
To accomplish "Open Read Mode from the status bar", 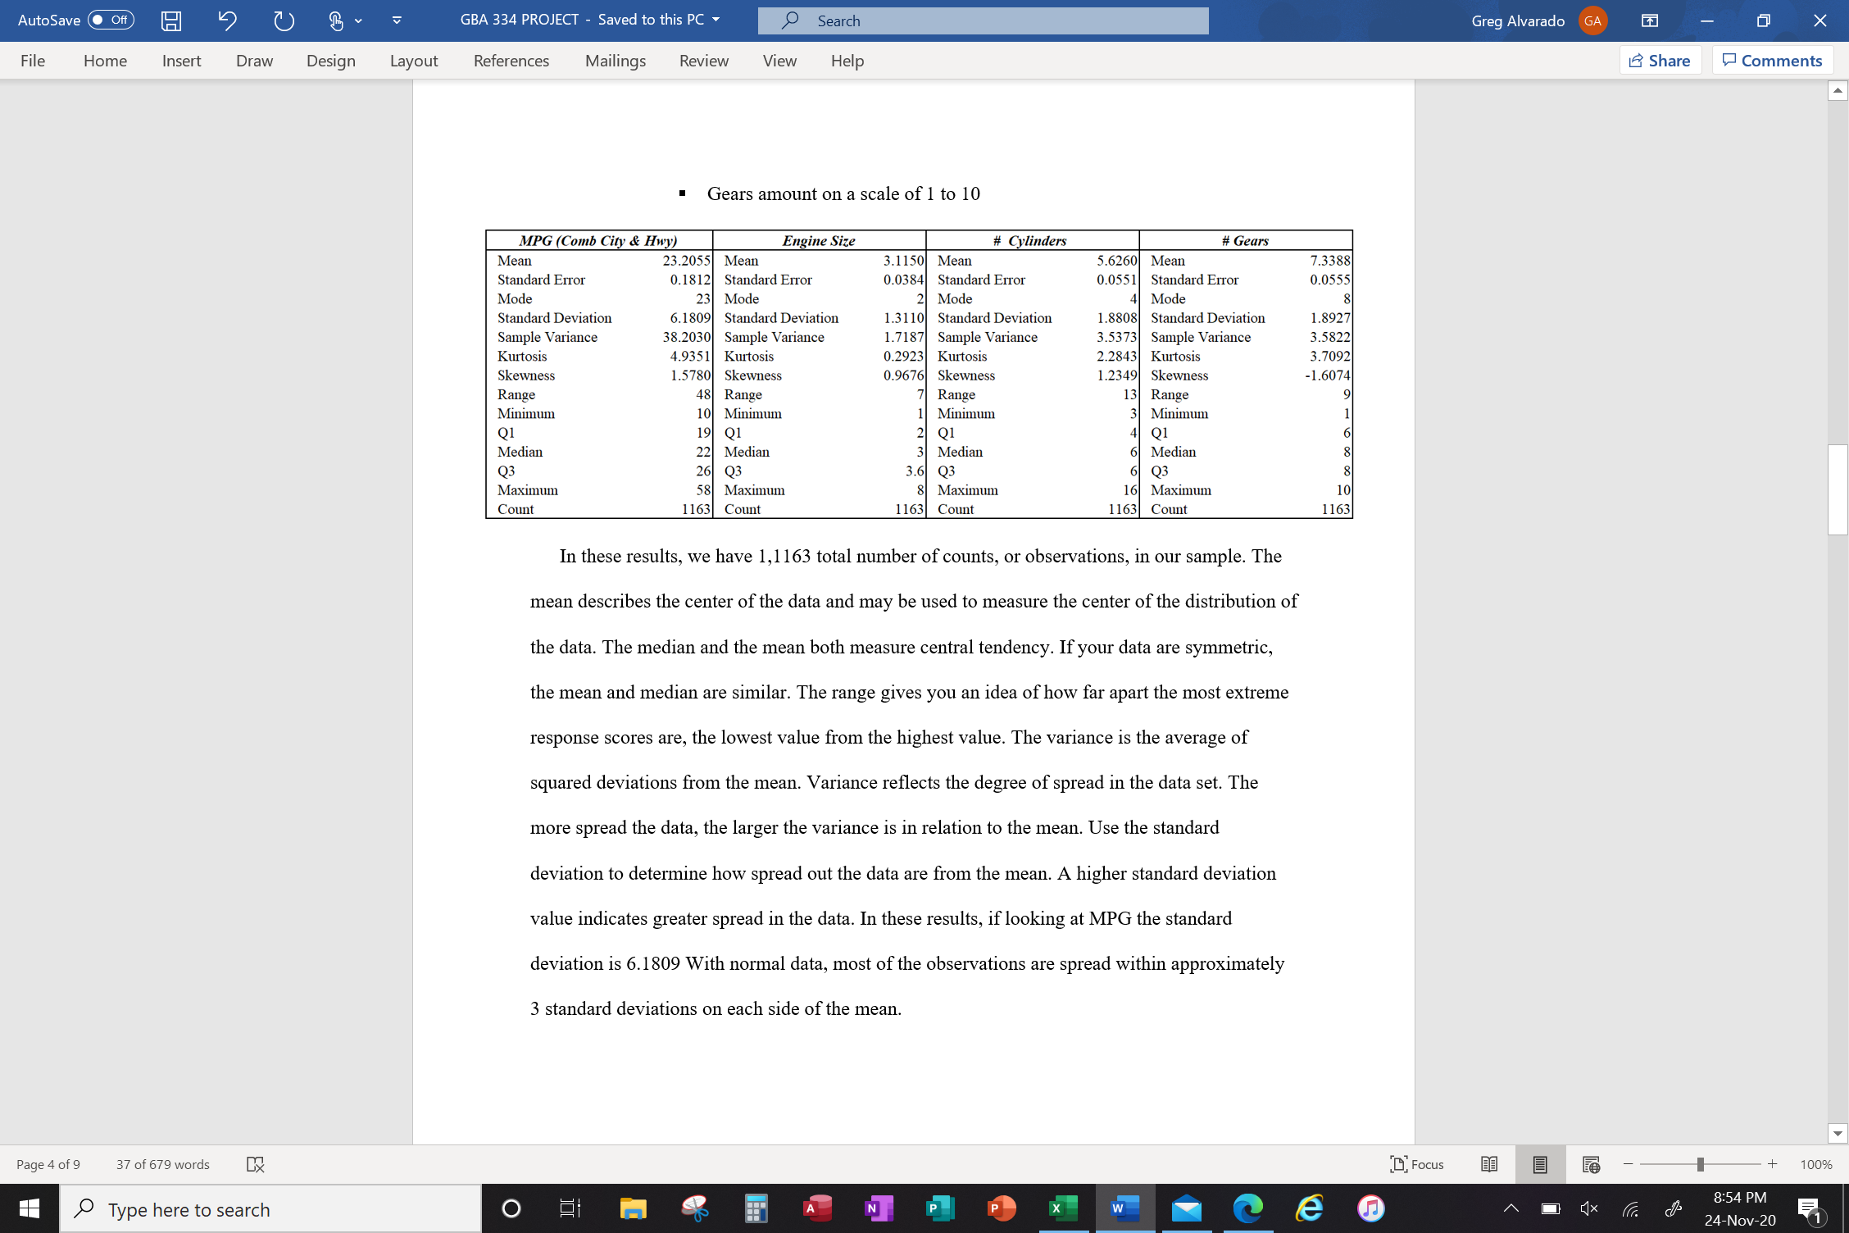I will click(1488, 1164).
